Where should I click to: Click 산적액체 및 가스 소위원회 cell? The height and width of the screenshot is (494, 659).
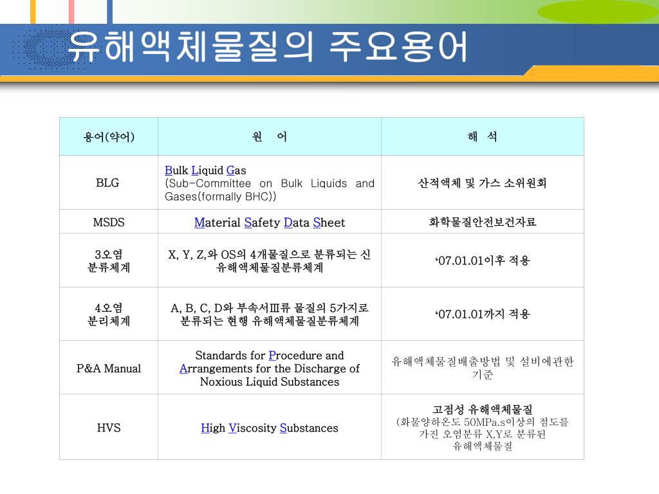tap(483, 182)
